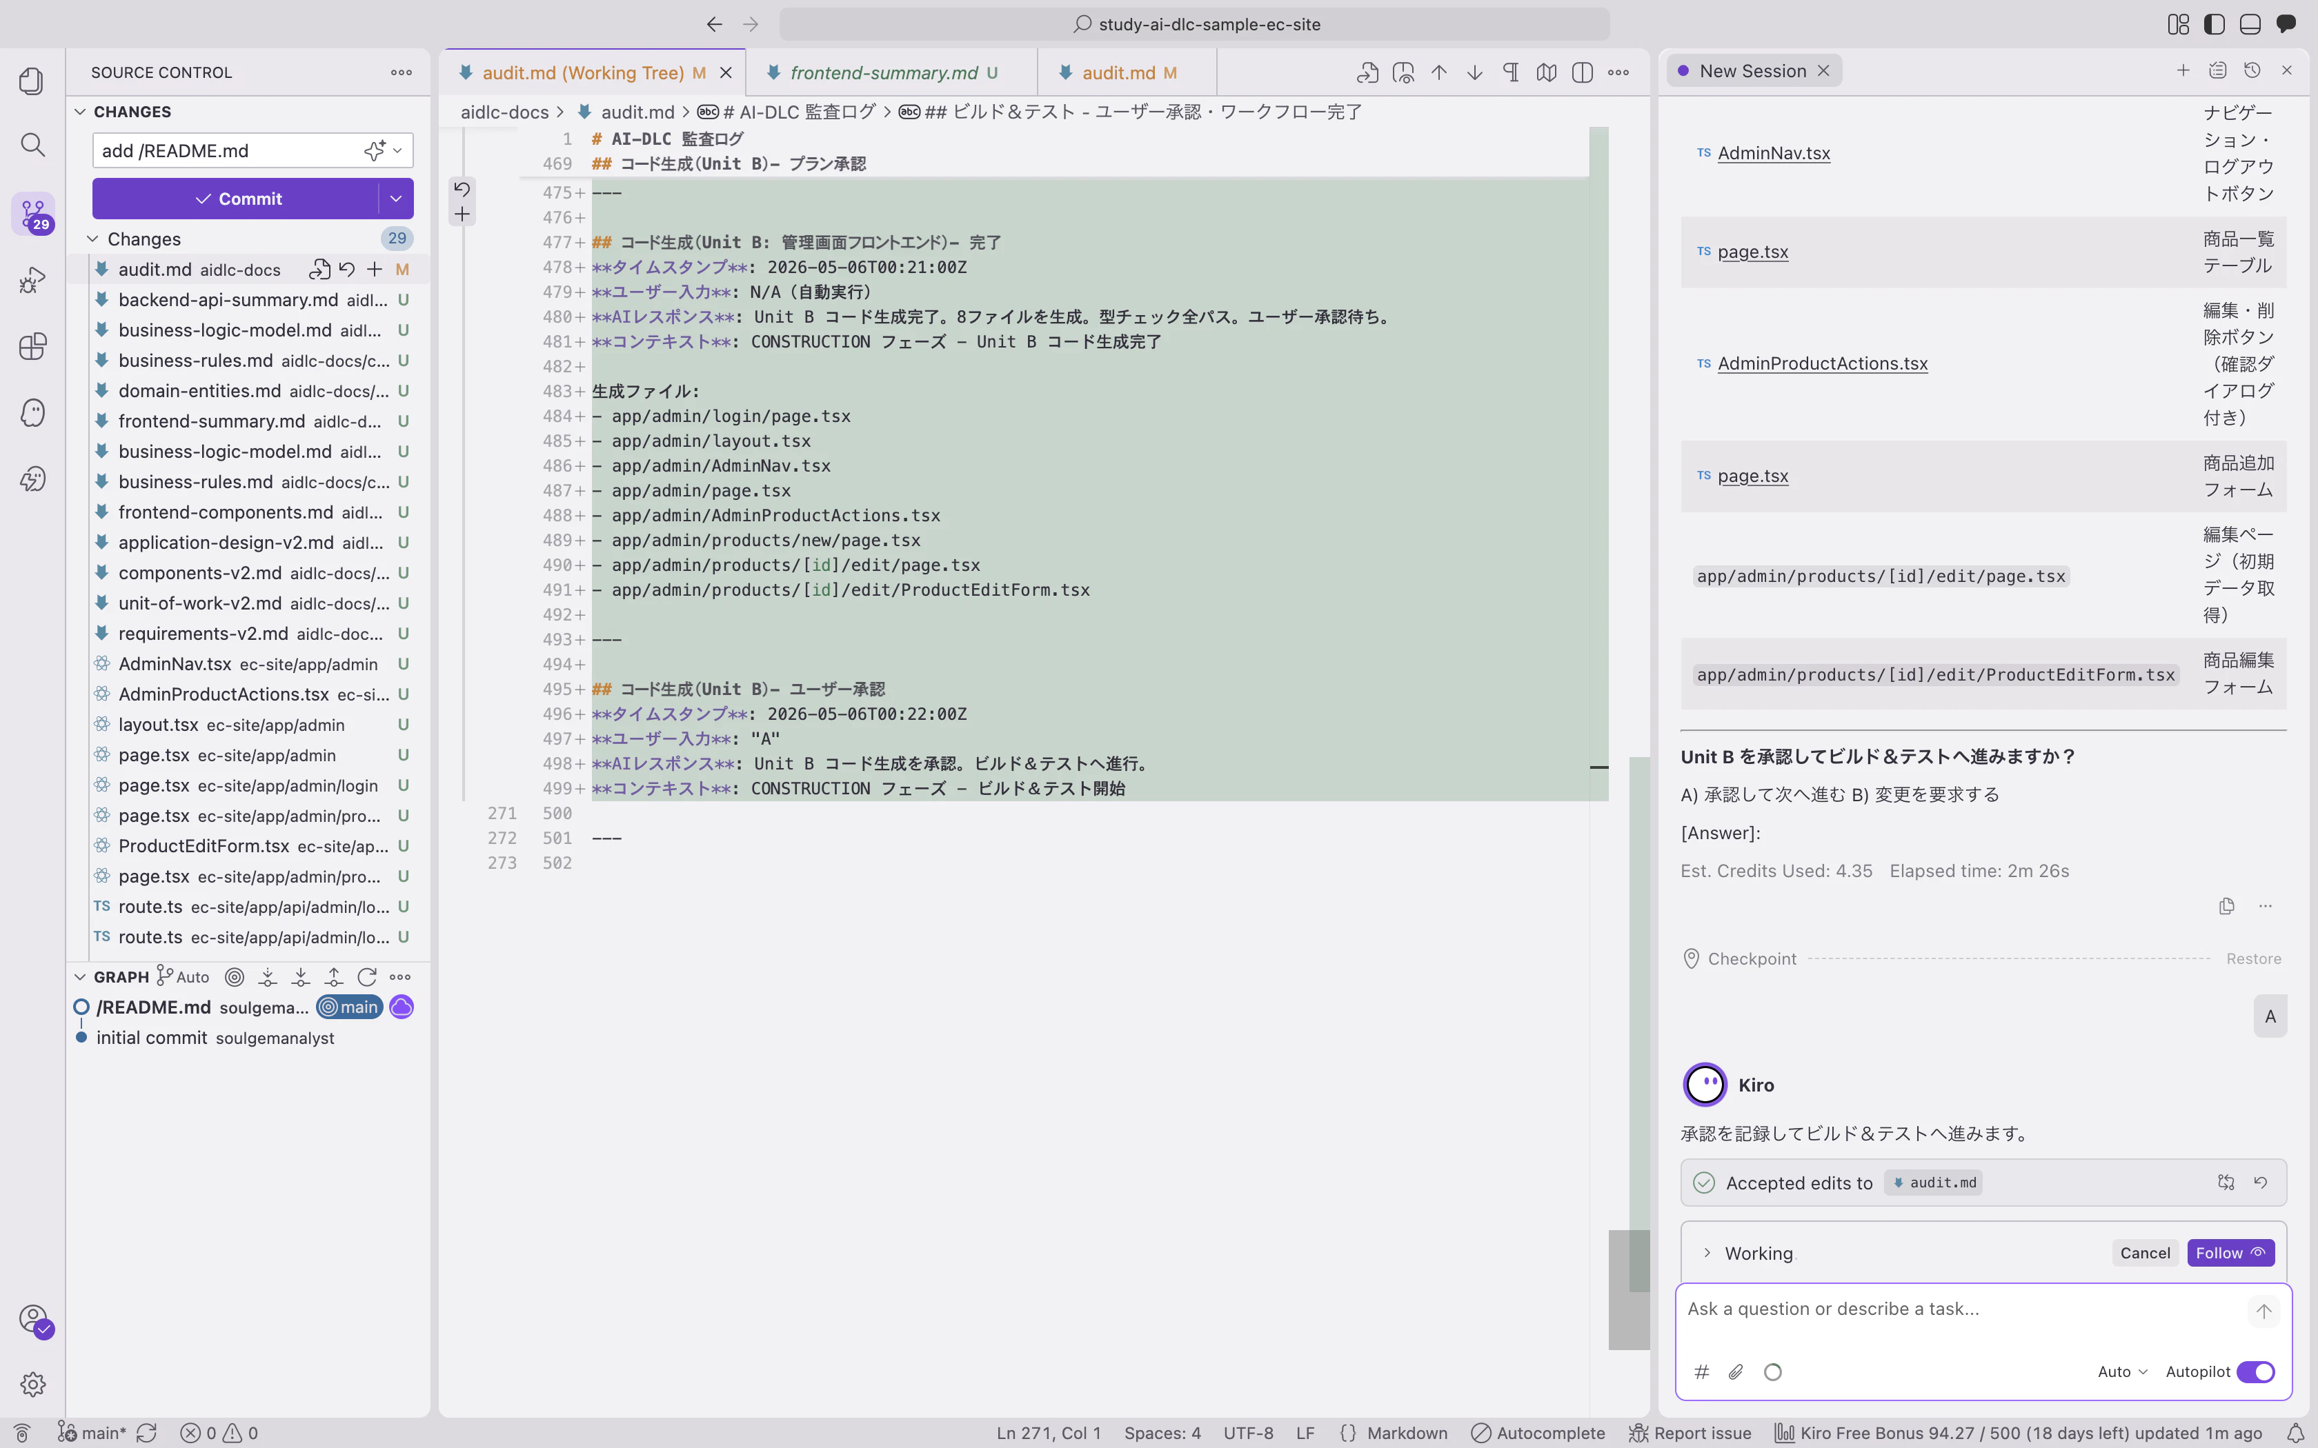The height and width of the screenshot is (1448, 2318).
Task: Toggle primary sidebar visibility in title bar
Action: click(2215, 25)
